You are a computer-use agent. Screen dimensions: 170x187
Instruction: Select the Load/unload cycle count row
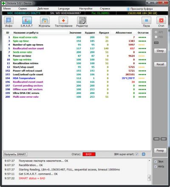77,74
